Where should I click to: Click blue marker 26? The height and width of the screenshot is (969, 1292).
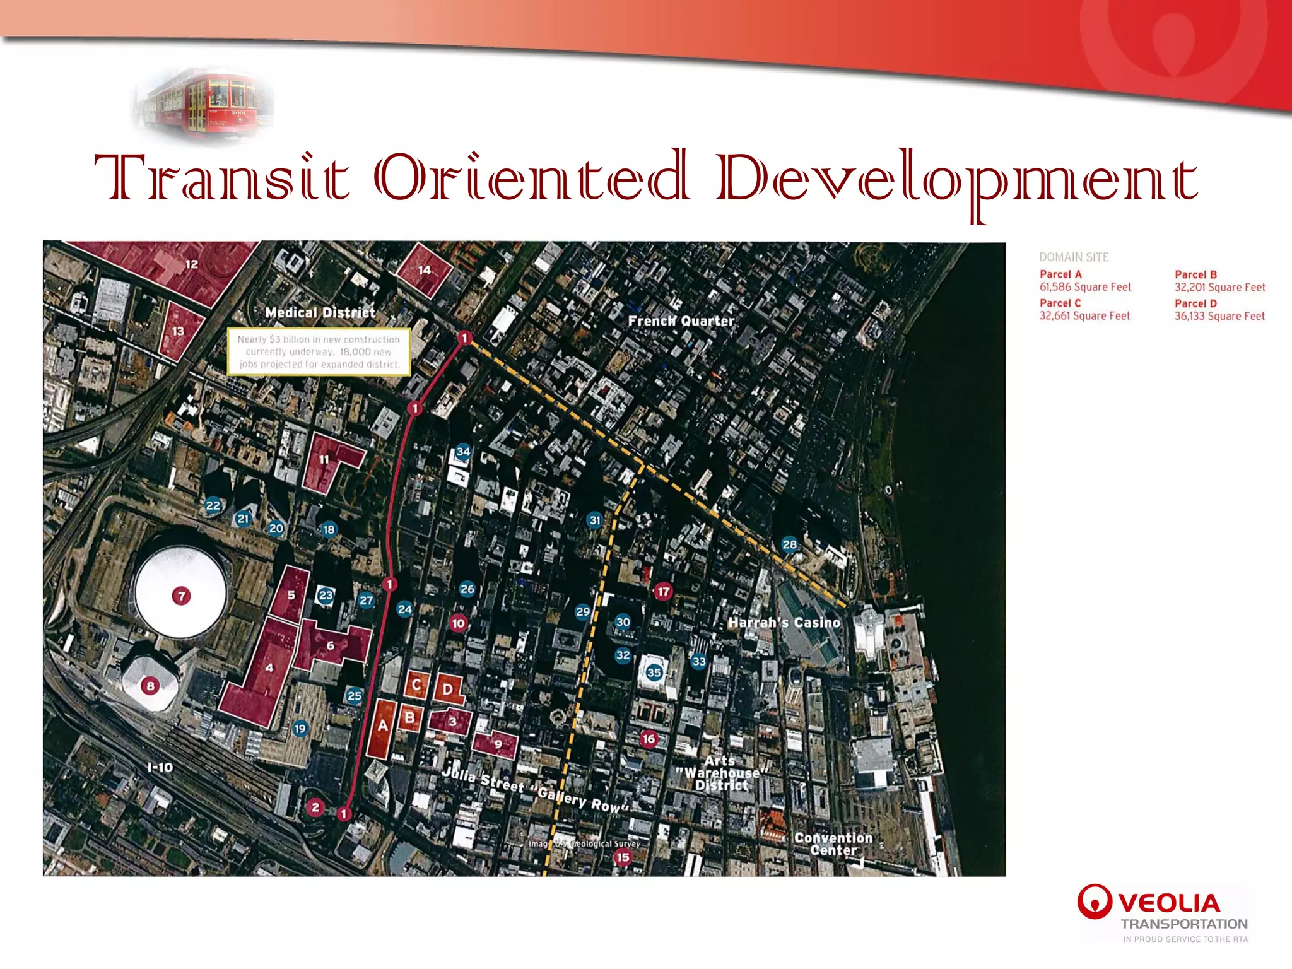point(467,589)
